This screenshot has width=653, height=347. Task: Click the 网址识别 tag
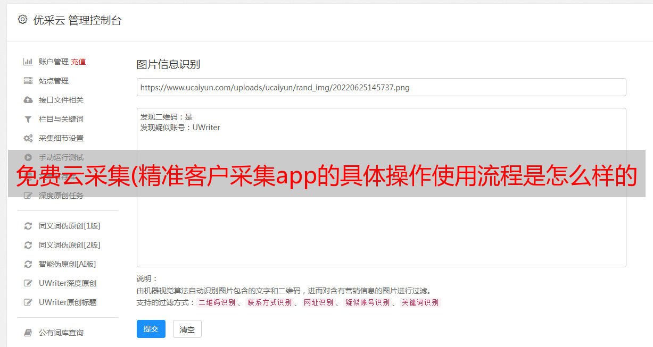[x=318, y=302]
